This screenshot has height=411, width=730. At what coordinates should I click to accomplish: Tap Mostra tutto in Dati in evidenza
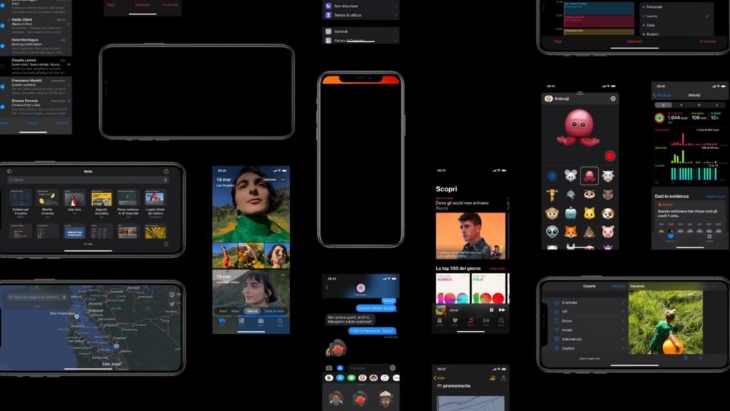[x=715, y=197]
